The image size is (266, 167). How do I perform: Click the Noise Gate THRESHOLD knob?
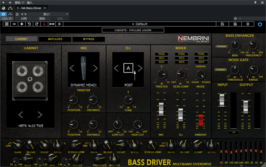pos(235,70)
